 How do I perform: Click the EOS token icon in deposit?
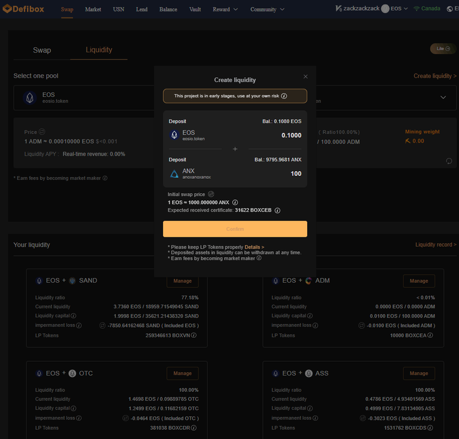[174, 135]
